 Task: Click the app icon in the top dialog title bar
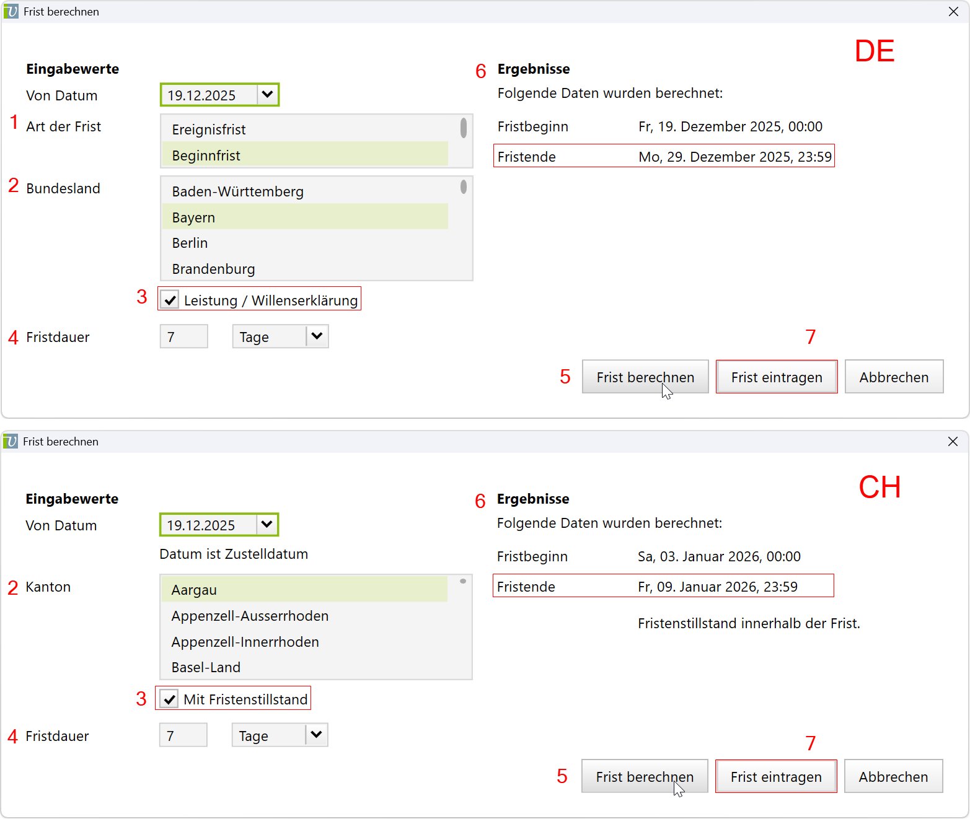[11, 12]
